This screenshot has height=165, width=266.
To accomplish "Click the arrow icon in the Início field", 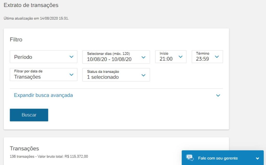I will pos(181,57).
